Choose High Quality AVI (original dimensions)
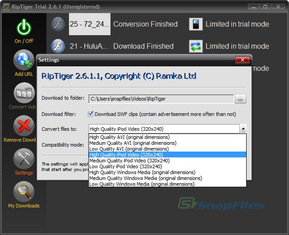The image size is (289, 235). (167, 137)
